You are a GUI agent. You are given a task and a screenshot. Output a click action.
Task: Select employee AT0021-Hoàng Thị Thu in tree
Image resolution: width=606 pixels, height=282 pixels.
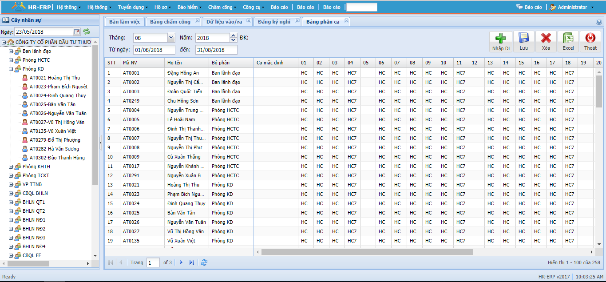55,78
